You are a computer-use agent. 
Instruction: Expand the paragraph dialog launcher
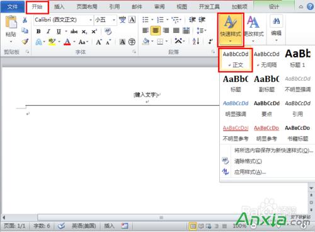click(x=213, y=52)
